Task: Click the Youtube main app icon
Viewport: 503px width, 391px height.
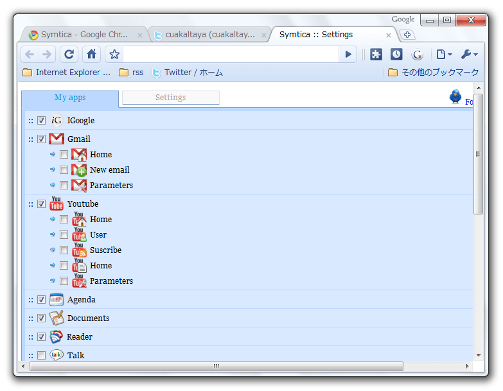Action: (x=57, y=204)
